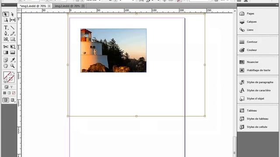280x157 pixels.
Task: Open the Styles de cellule panel
Action: click(x=258, y=127)
